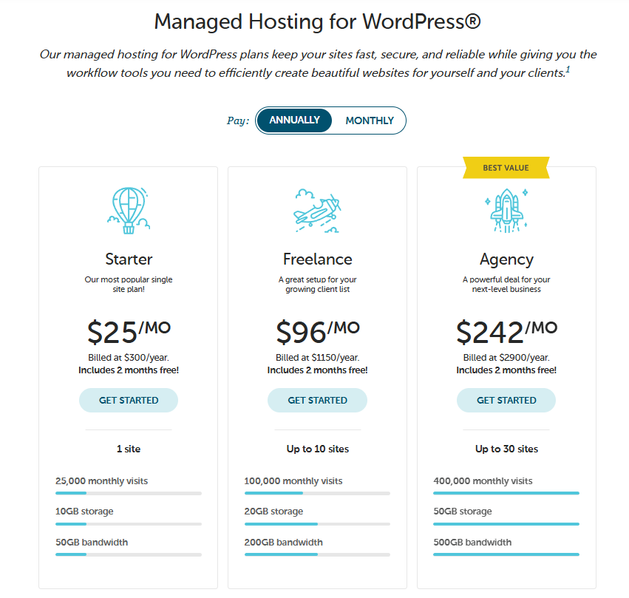Get started with the Freelance plan

(317, 401)
